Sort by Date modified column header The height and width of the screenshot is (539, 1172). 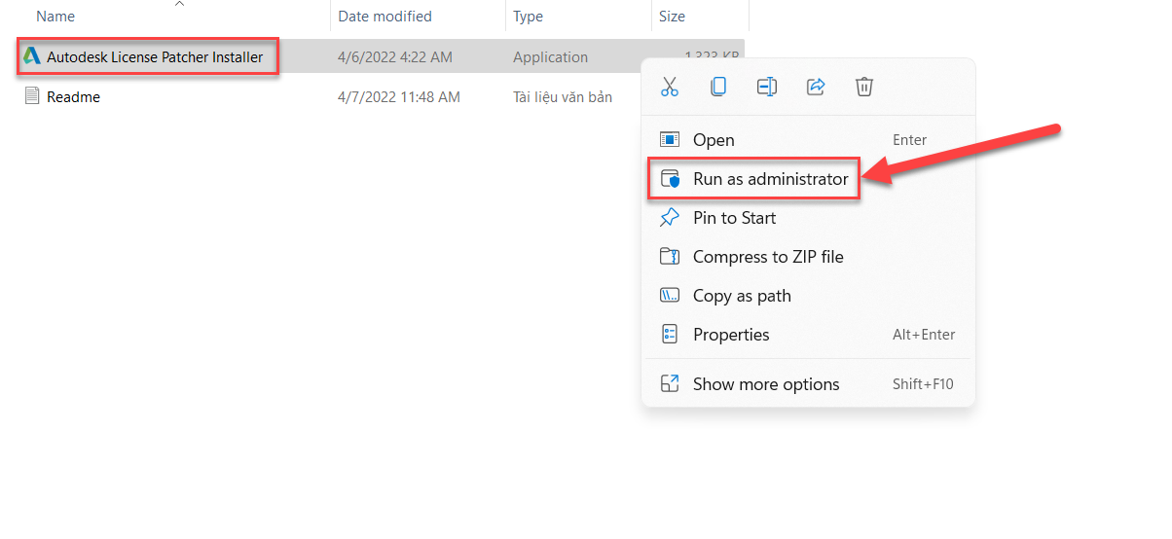pos(385,17)
